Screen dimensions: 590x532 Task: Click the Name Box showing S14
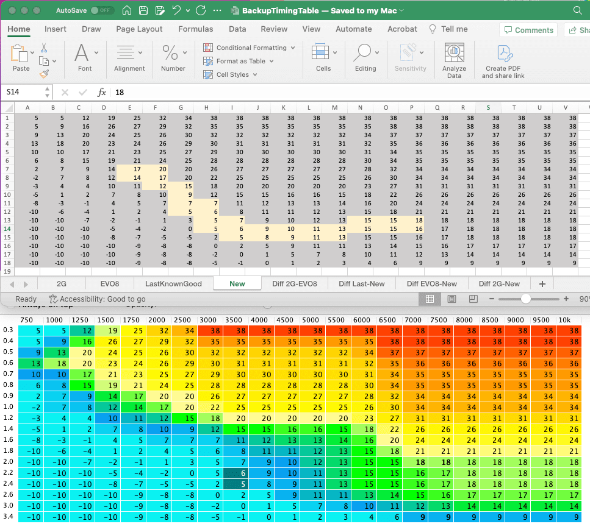[23, 92]
